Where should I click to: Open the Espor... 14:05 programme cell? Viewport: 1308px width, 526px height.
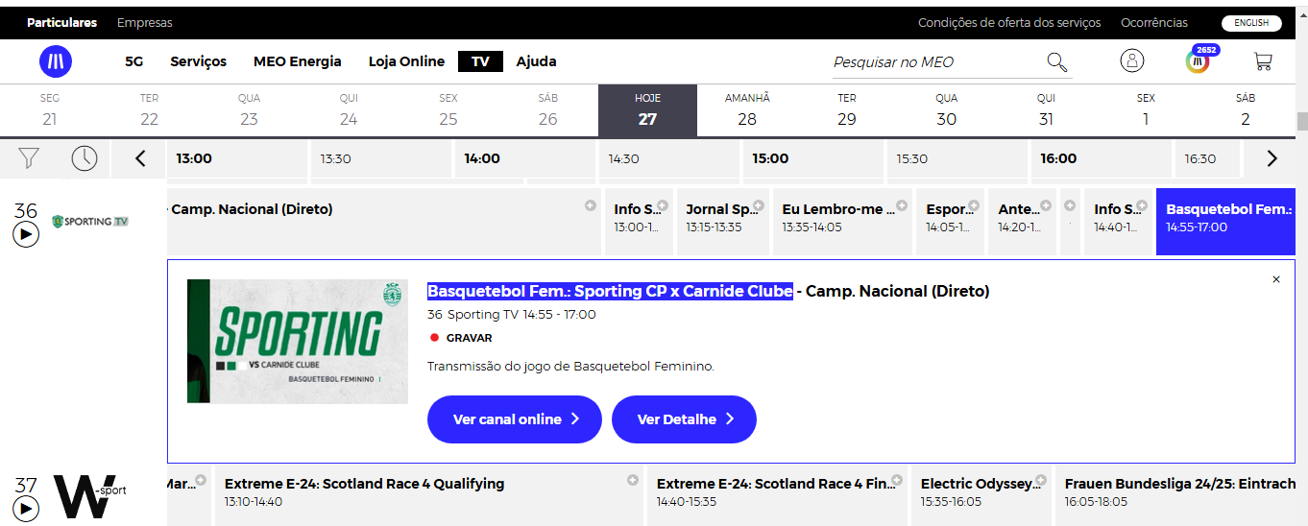pyautogui.click(x=951, y=222)
